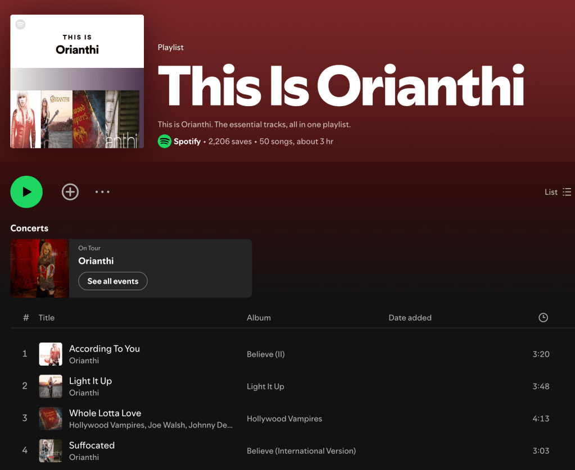575x470 pixels.
Task: Sort tracks by Title column header
Action: [47, 318]
